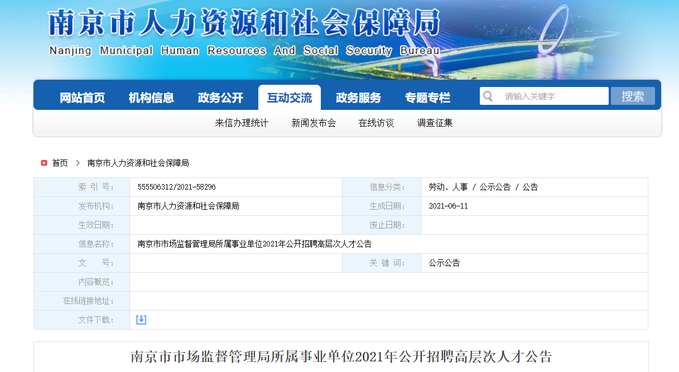Click the 信息名称 label cell
The image size is (679, 372).
point(81,244)
